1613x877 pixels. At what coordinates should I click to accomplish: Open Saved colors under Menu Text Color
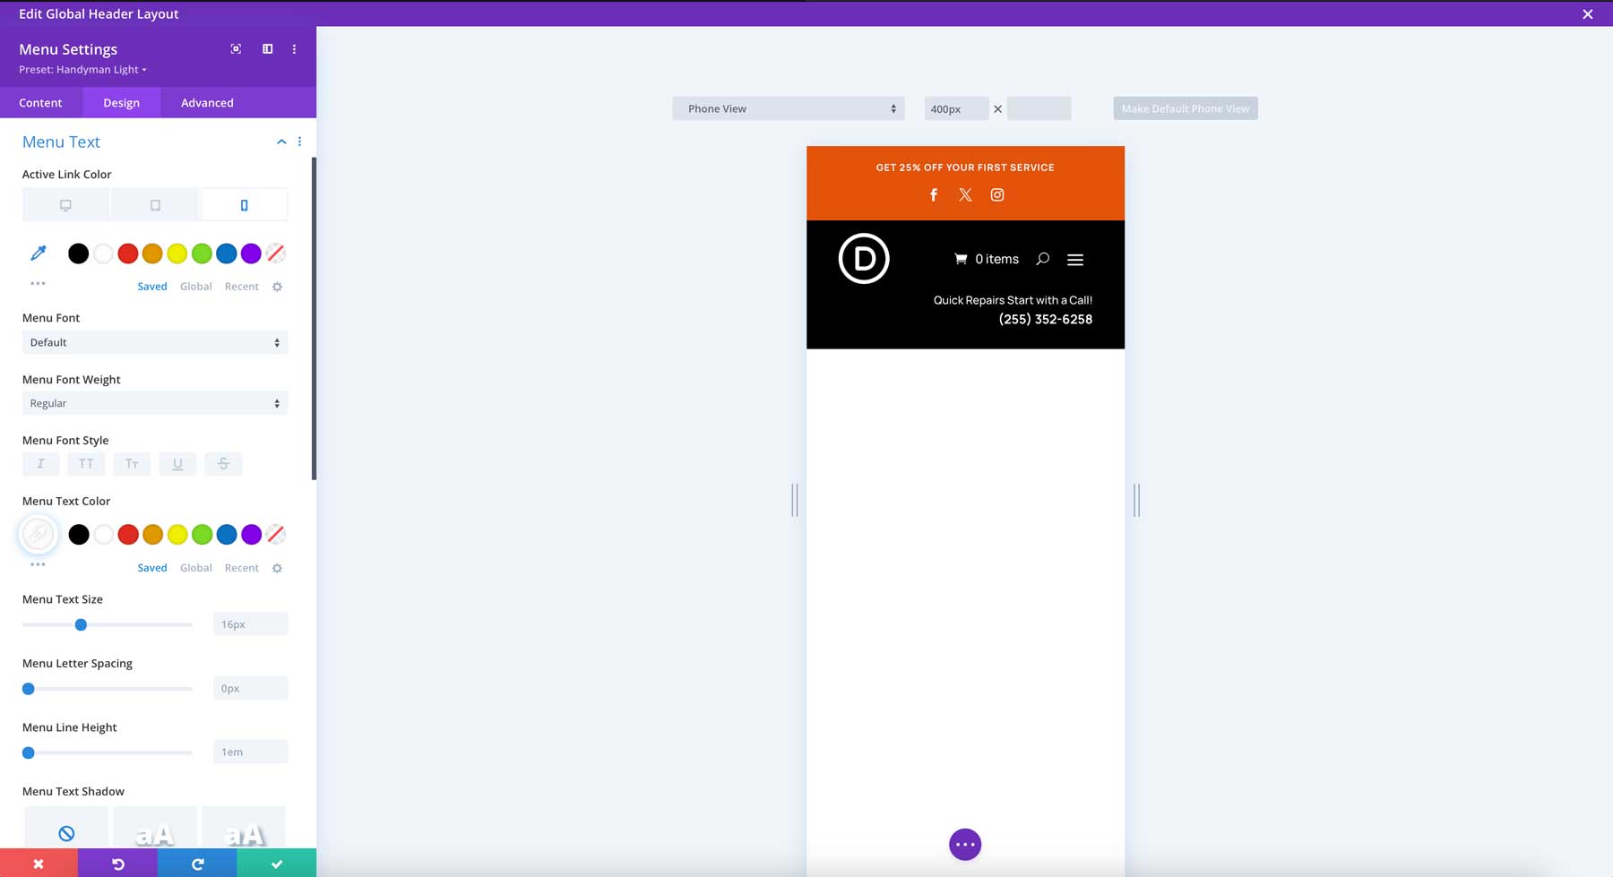pos(151,567)
